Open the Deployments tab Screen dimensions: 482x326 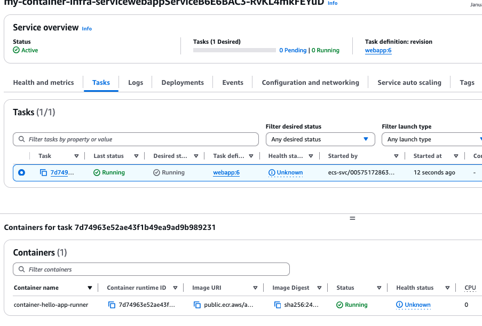[x=183, y=83]
